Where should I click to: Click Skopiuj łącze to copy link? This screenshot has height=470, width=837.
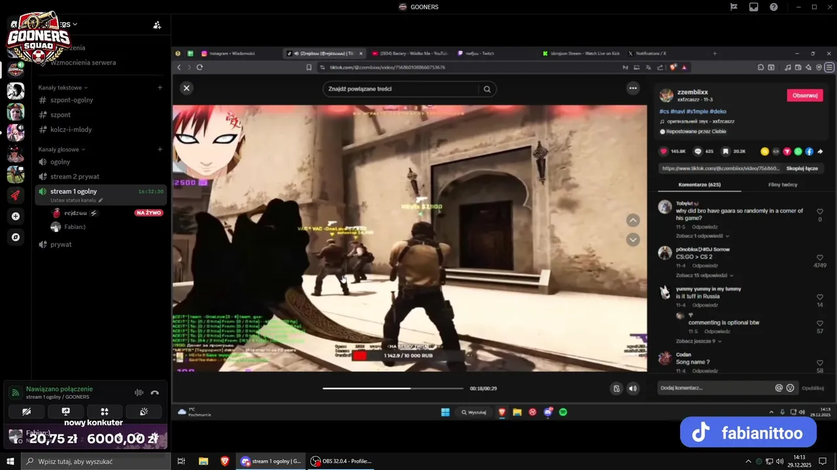(x=802, y=168)
